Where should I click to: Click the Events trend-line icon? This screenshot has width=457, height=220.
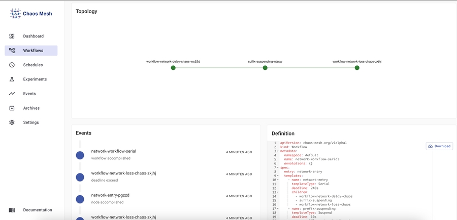pos(12,94)
